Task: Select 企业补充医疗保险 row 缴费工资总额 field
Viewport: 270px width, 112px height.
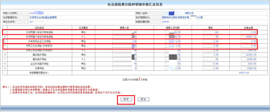Action: coord(173,64)
